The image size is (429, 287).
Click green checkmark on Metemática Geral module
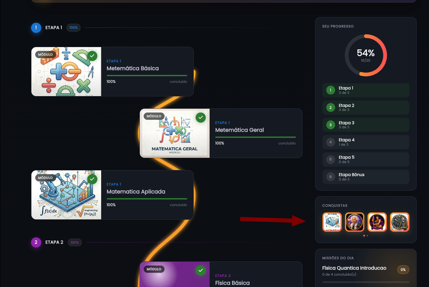[201, 118]
